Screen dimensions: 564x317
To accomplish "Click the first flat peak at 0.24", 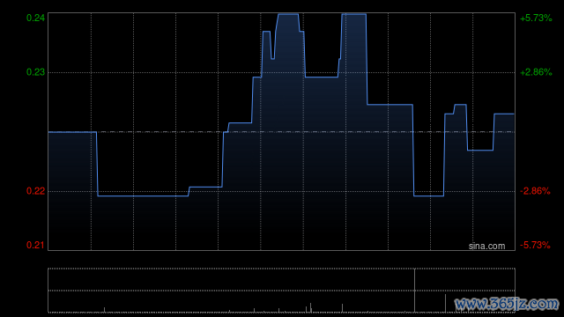I will point(288,14).
